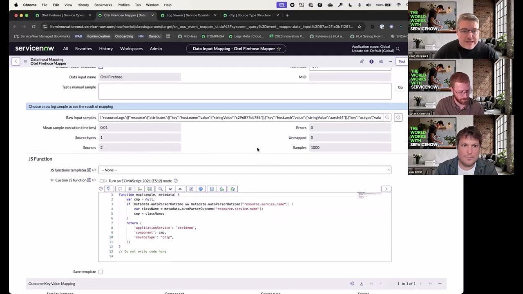Toggle the Save template checkbox
Image resolution: width=523 pixels, height=294 pixels.
(101, 272)
